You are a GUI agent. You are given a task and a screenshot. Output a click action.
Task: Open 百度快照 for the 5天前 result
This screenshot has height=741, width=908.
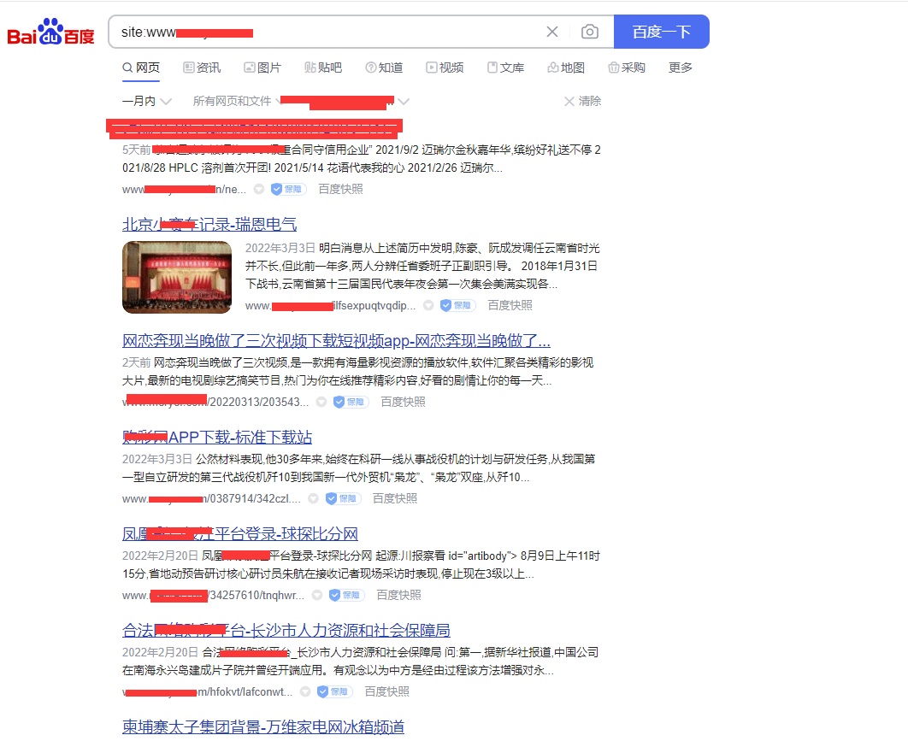(340, 189)
